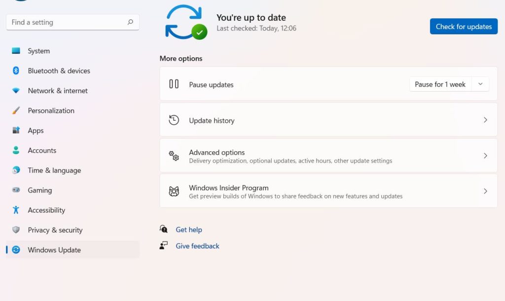The image size is (505, 301).
Task: Click the Windows Insider cat icon
Action: [x=174, y=191]
